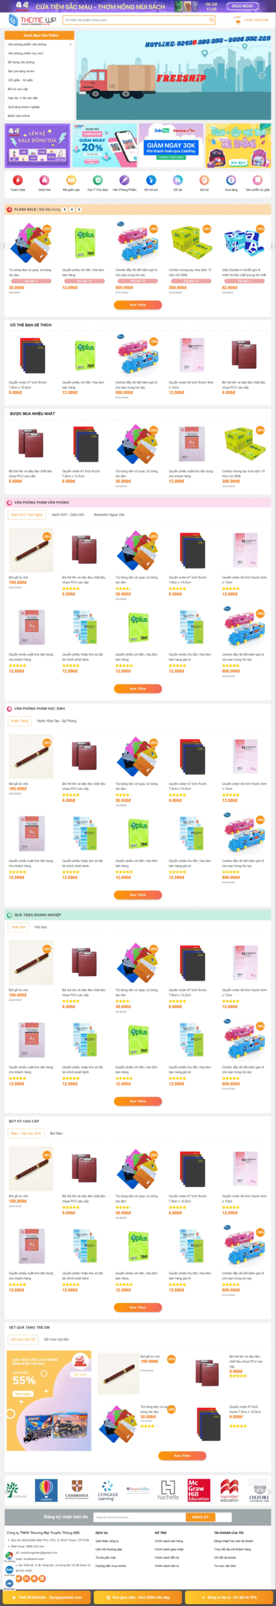
Task: Choose the Mã giảm giá icon
Action: click(71, 180)
